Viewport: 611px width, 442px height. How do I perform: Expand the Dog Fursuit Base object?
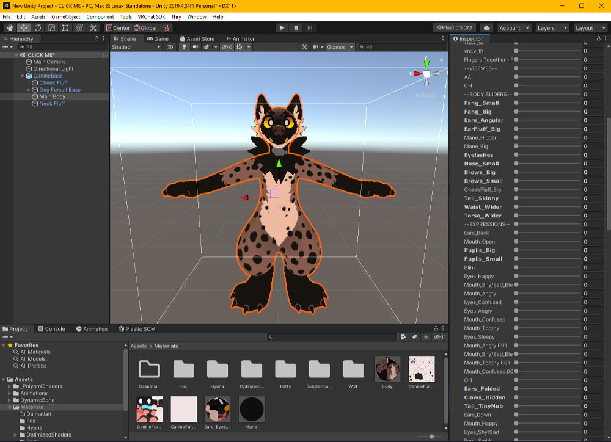point(29,90)
